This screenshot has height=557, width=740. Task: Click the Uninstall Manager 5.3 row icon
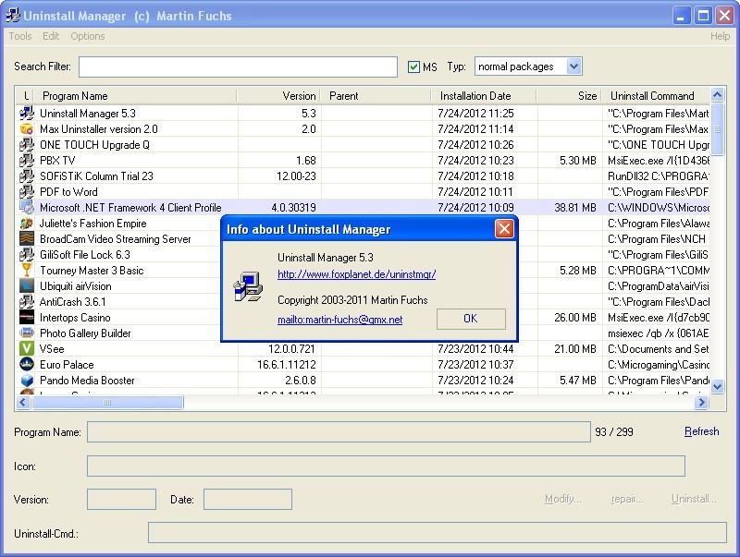click(27, 113)
